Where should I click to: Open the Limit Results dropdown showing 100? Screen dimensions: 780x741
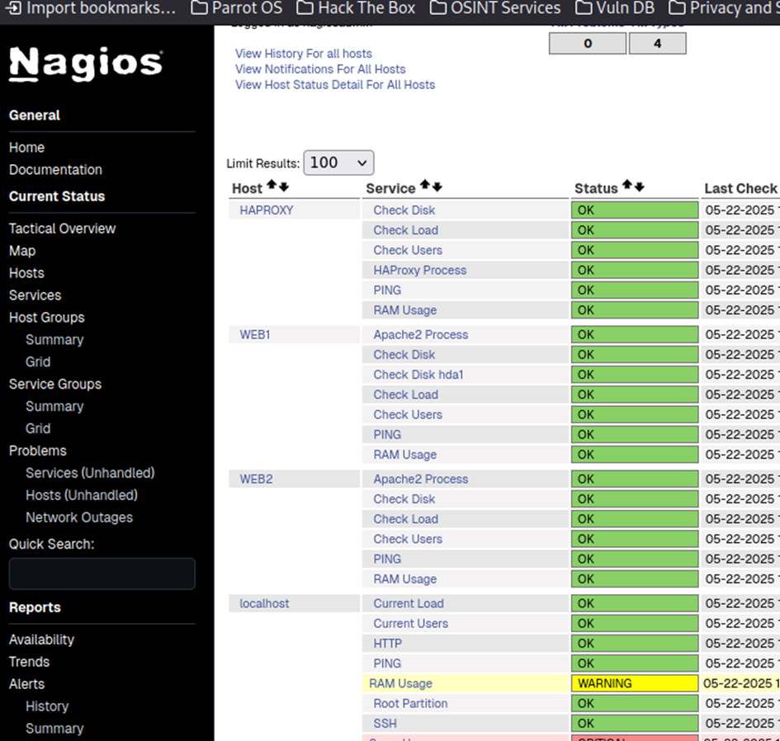click(338, 163)
